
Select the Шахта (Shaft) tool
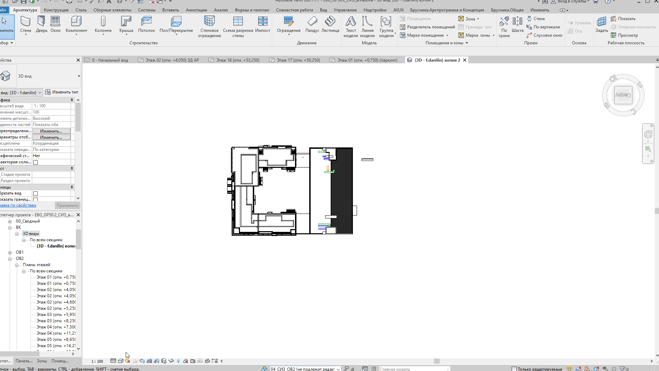pyautogui.click(x=517, y=24)
